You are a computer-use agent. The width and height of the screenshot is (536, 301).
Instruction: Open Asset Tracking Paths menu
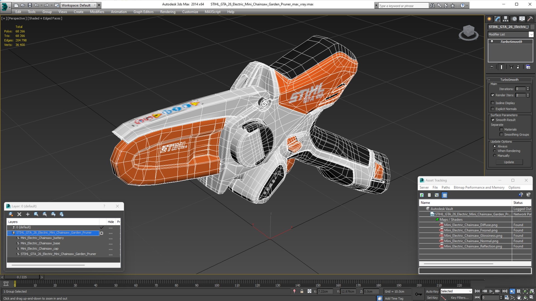point(446,188)
